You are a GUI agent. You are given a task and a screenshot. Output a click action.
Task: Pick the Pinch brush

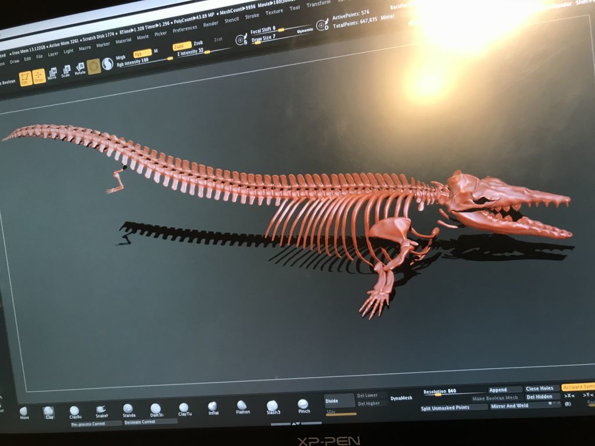point(303,406)
